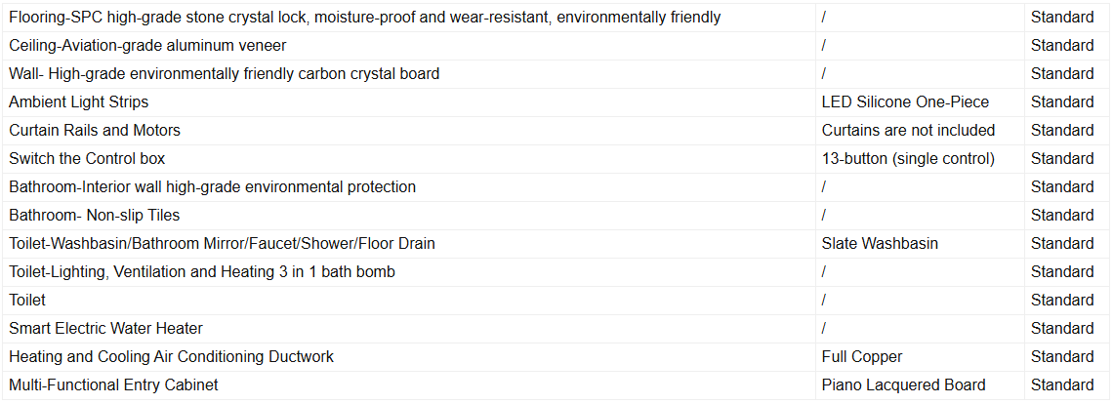Click the Full Copper cell
1113x404 pixels.
pos(862,357)
